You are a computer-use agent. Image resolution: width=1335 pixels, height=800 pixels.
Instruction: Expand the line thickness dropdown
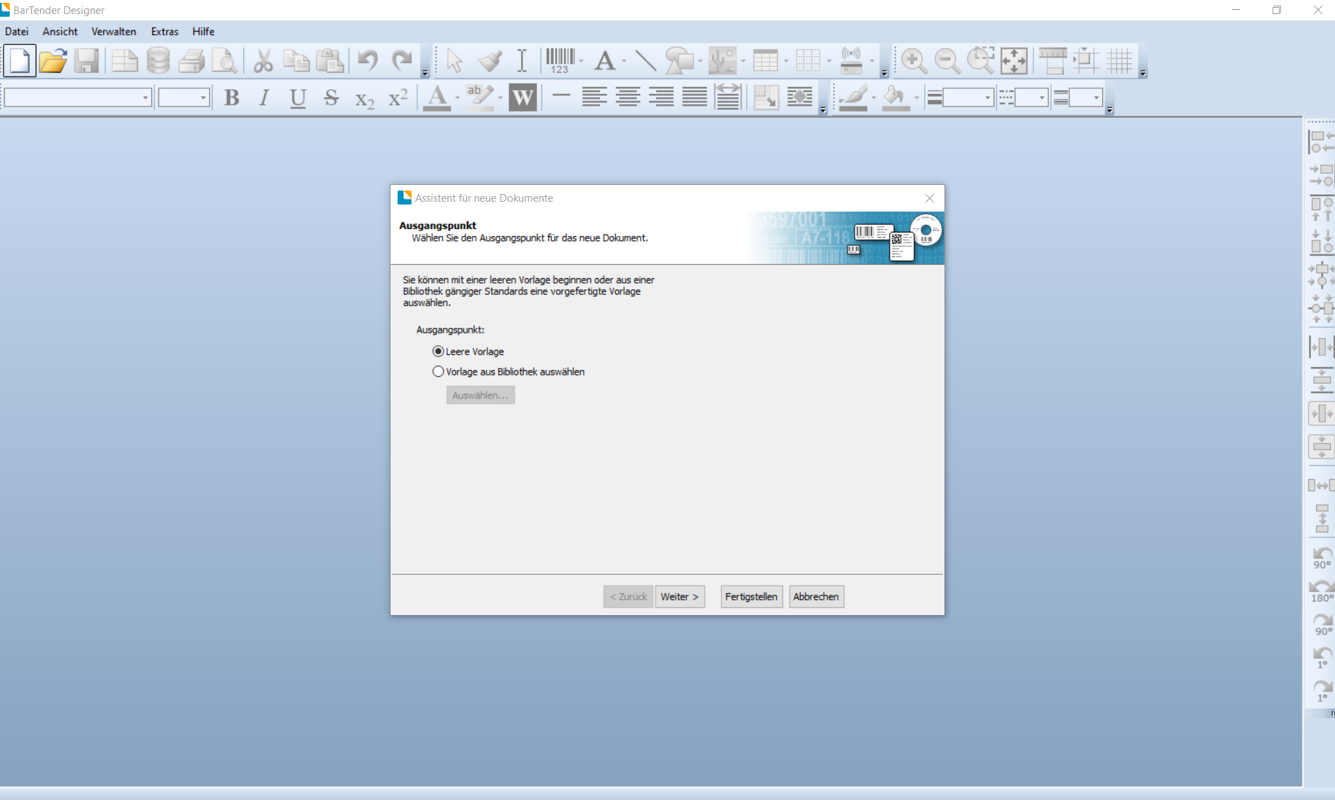coord(987,98)
